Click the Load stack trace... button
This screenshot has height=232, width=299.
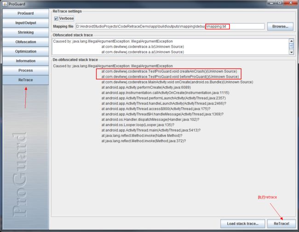(242, 224)
